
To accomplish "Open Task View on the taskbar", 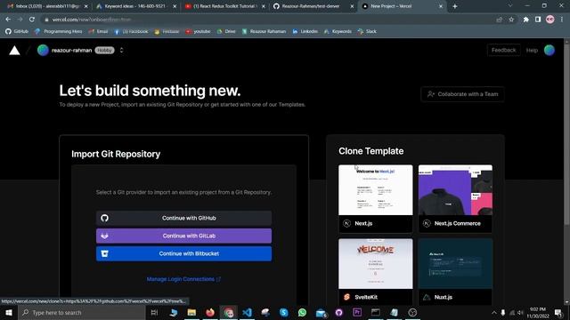I will coord(154,312).
